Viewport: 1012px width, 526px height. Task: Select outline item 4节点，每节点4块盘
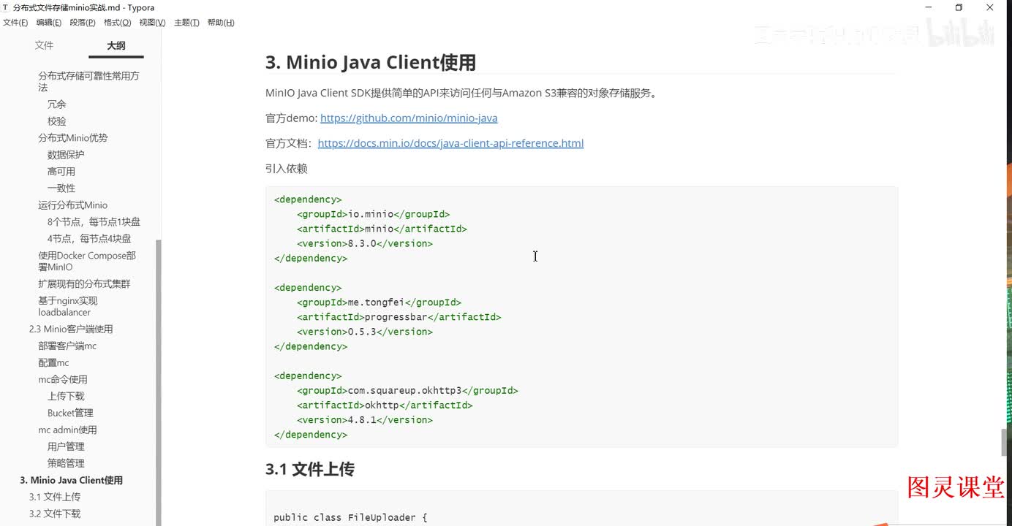click(x=89, y=239)
